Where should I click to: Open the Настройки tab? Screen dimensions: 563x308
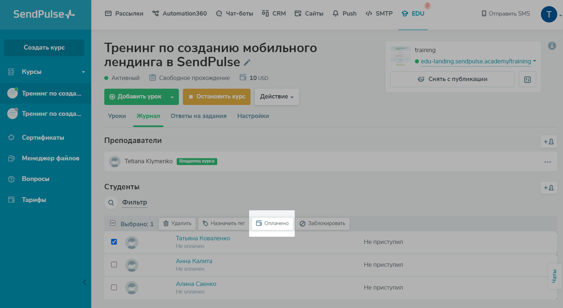click(253, 116)
